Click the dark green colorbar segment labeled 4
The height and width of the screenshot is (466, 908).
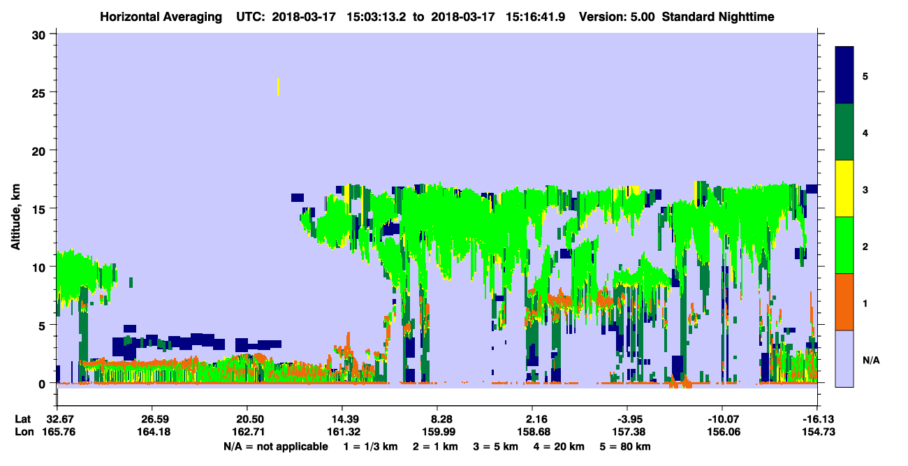point(844,132)
